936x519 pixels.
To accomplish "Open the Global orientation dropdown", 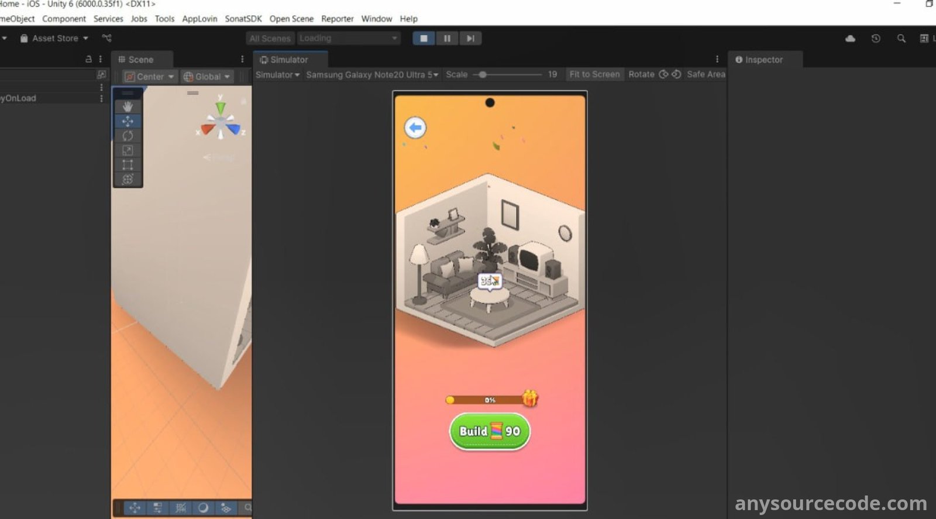I will pos(207,77).
